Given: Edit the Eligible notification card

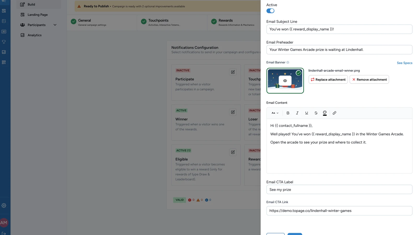Looking at the screenshot, I should coord(233,152).
